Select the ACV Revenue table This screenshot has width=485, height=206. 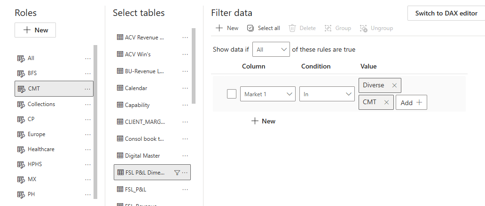(x=152, y=38)
